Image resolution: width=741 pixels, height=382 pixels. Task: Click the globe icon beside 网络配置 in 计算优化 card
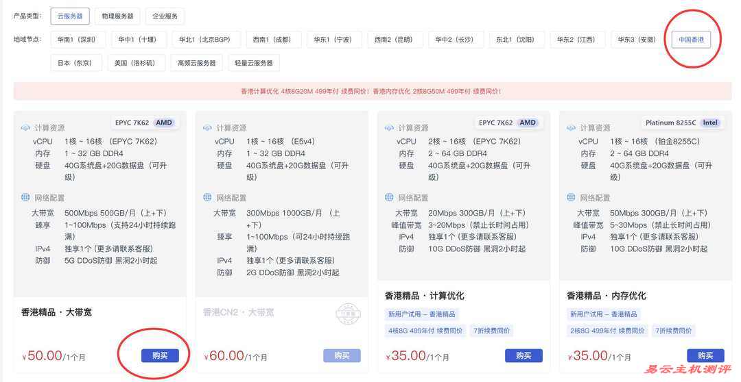[389, 197]
